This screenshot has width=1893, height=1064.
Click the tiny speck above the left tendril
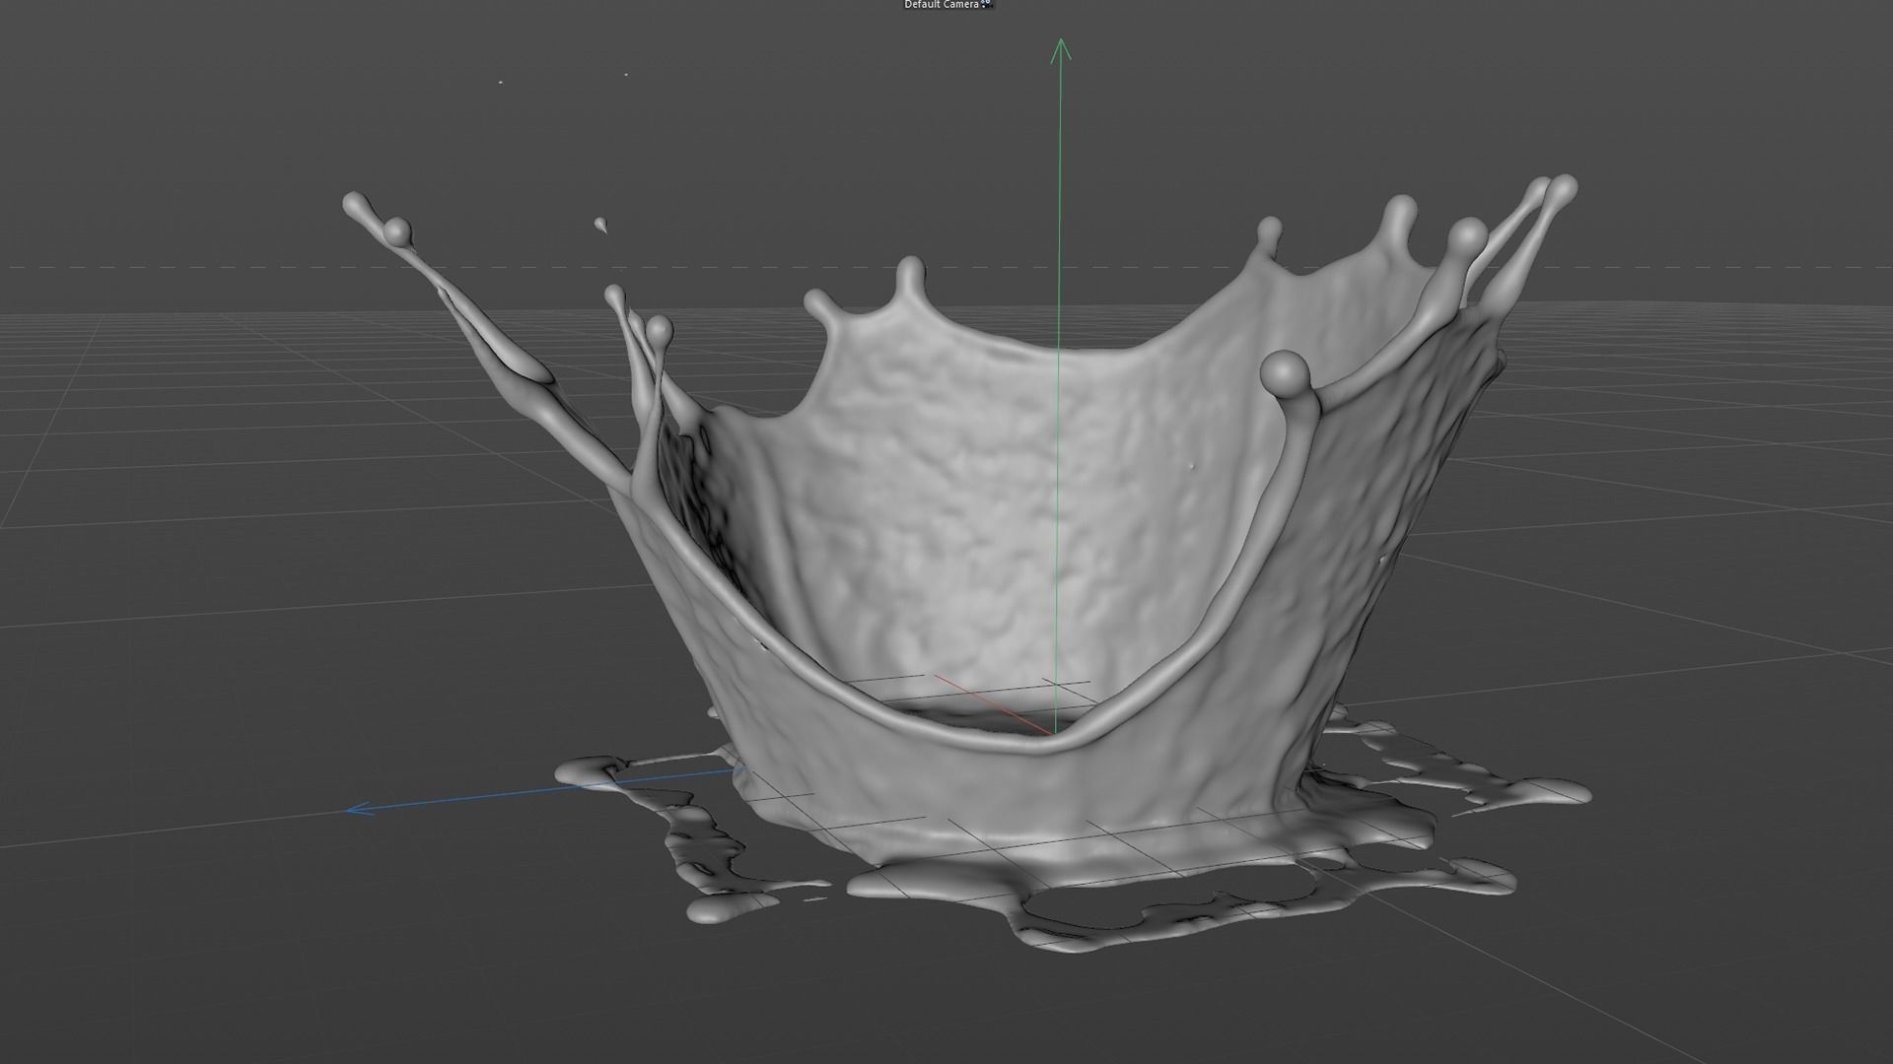(x=501, y=82)
